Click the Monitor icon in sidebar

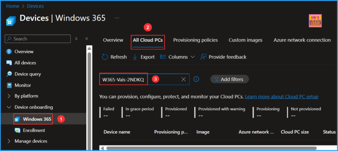point(9,85)
